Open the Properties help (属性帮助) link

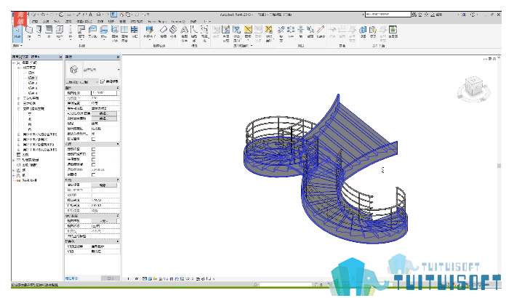(72, 278)
